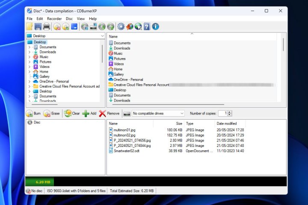Click the Clear button

[72, 114]
